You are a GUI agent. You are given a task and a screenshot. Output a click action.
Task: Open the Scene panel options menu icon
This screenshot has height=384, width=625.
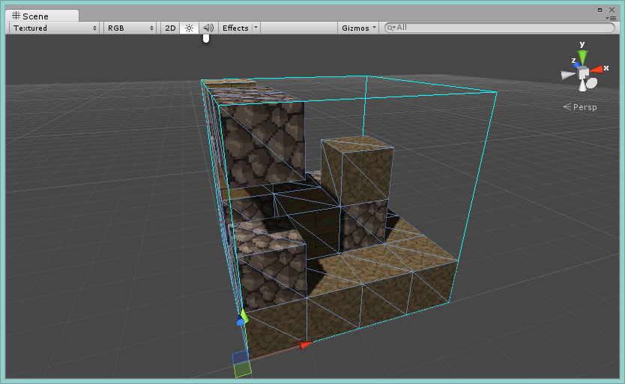coord(611,17)
